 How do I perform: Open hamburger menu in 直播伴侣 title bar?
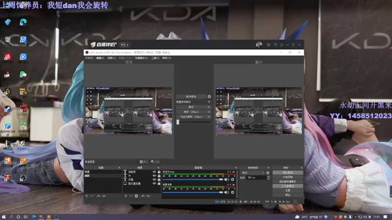coord(281,45)
